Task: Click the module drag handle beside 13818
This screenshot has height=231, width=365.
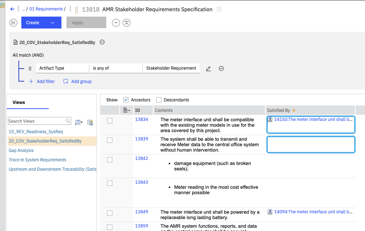Action: (77, 10)
